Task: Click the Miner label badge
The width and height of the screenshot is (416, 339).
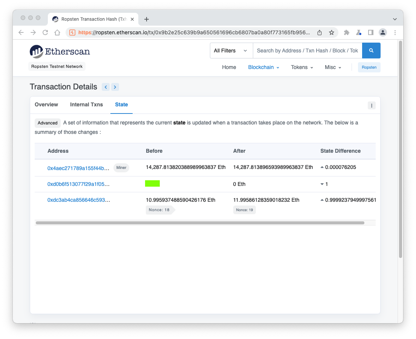Action: click(x=121, y=167)
